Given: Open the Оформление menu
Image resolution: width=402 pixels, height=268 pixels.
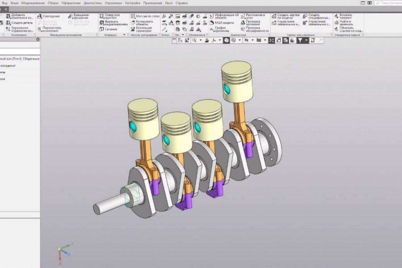Looking at the screenshot, I should (x=71, y=3).
